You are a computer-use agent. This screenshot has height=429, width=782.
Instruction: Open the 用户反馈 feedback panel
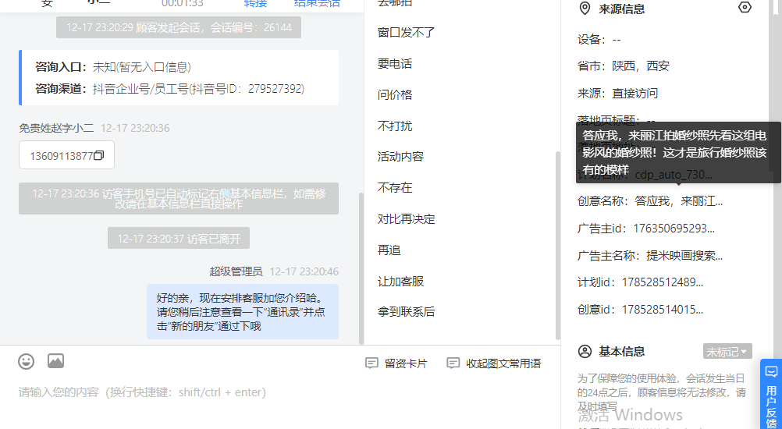771,394
